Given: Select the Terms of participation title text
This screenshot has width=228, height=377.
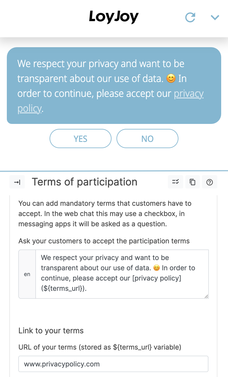Looking at the screenshot, I should (x=84, y=182).
